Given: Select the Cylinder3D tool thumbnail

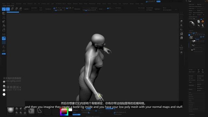Looking at the screenshot, I should tap(199, 21).
